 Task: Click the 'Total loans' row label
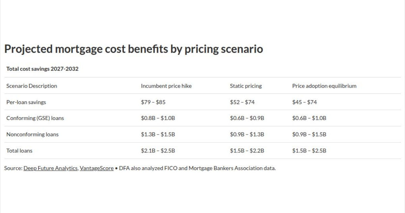[19, 151]
